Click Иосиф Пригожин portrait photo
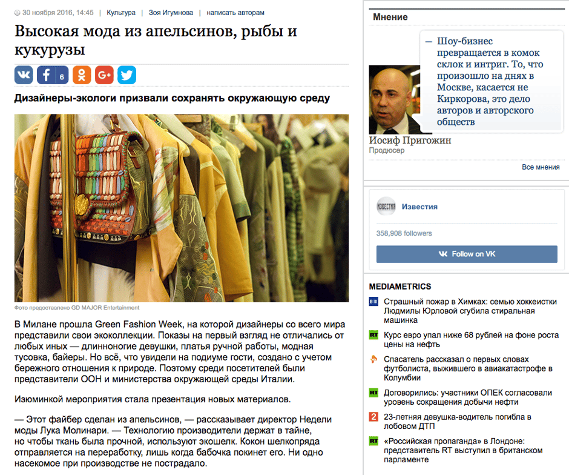The image size is (569, 475). click(x=395, y=99)
